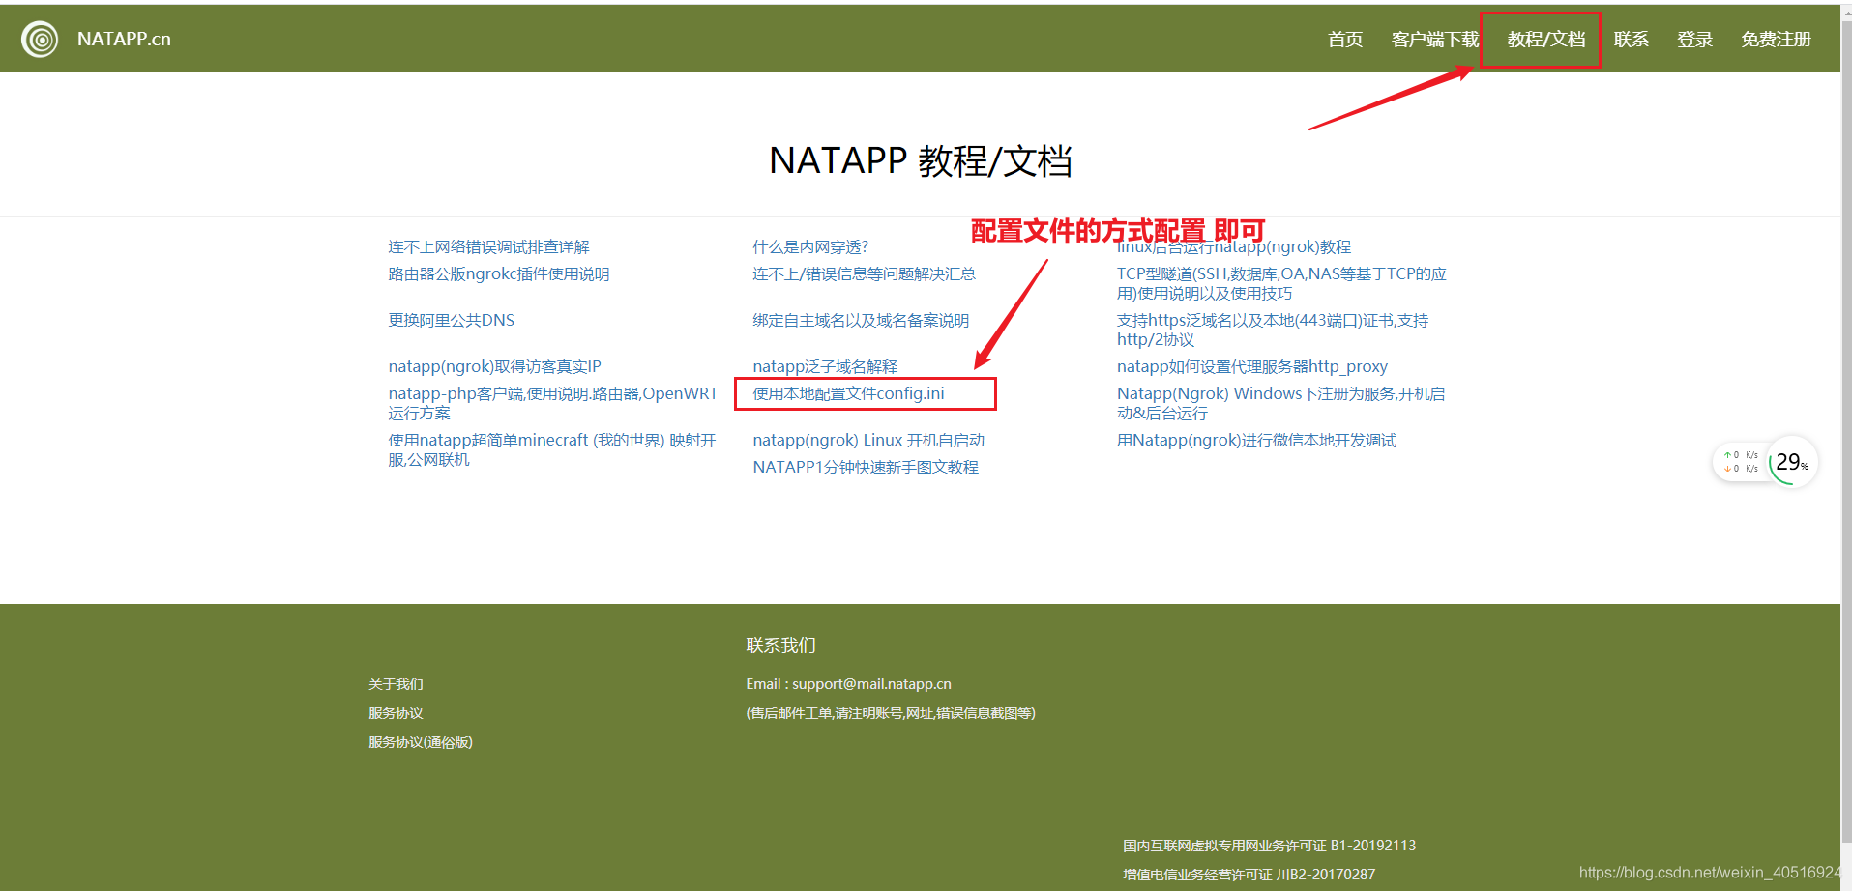Viewport: 1852px width, 891px height.
Task: Click the 服务协议 footer link
Action: coord(396,713)
